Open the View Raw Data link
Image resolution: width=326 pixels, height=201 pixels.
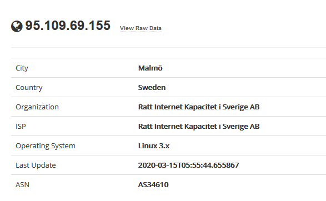pos(141,28)
